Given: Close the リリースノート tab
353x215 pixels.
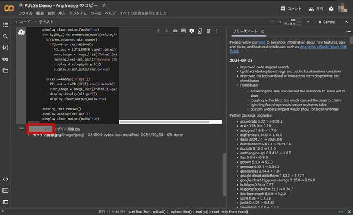Looking at the screenshot, I should (262, 32).
